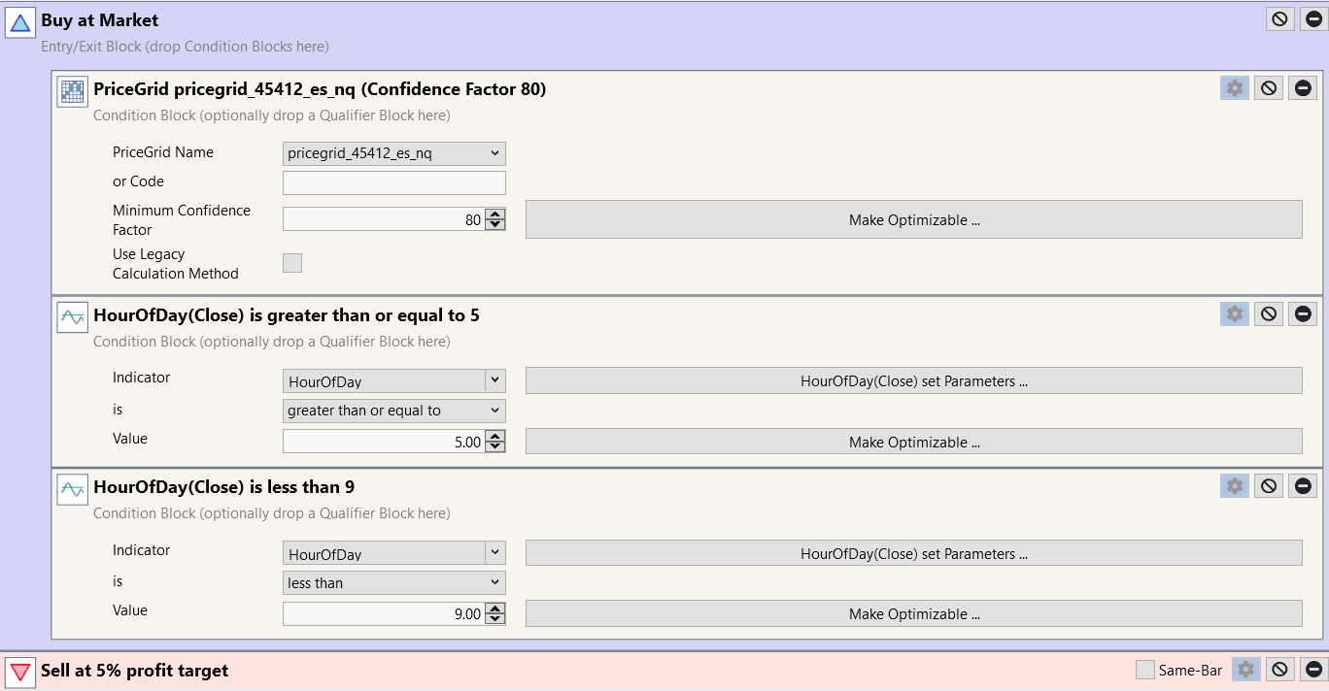The height and width of the screenshot is (691, 1329).
Task: Remove the PriceGrid condition block
Action: coord(1303,88)
